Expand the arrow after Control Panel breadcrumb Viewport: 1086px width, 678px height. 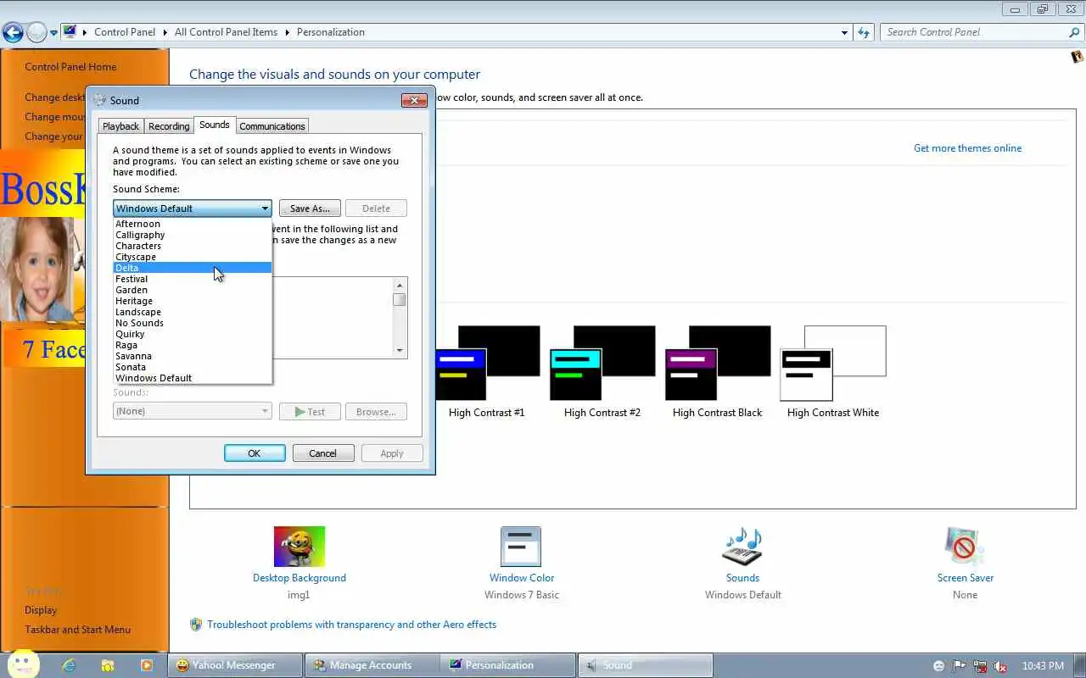click(x=165, y=32)
